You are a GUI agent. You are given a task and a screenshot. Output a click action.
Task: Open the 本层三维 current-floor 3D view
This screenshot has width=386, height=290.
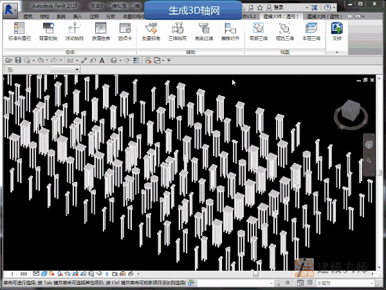[x=311, y=32]
